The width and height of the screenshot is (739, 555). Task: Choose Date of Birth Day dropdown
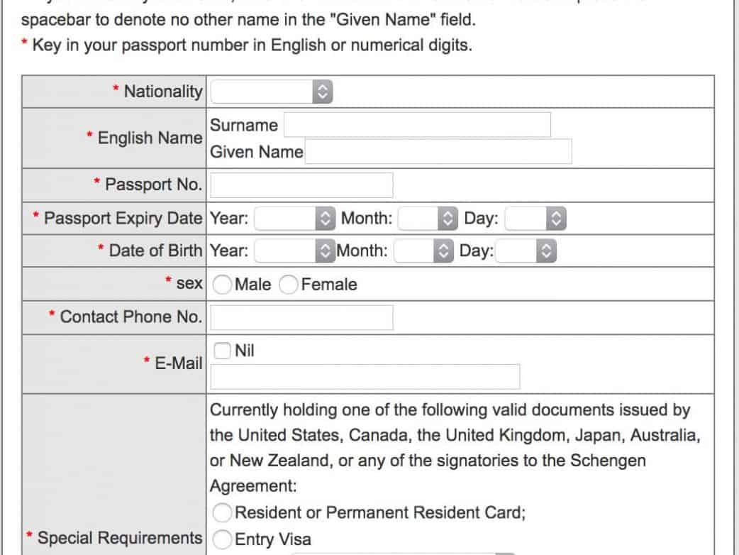tap(525, 251)
